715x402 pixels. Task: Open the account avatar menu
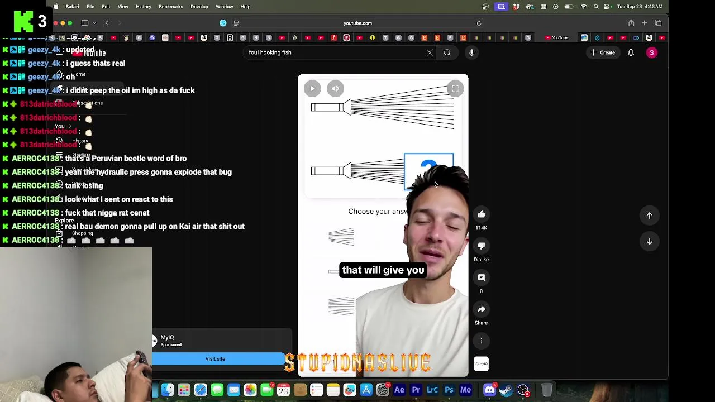coord(651,52)
